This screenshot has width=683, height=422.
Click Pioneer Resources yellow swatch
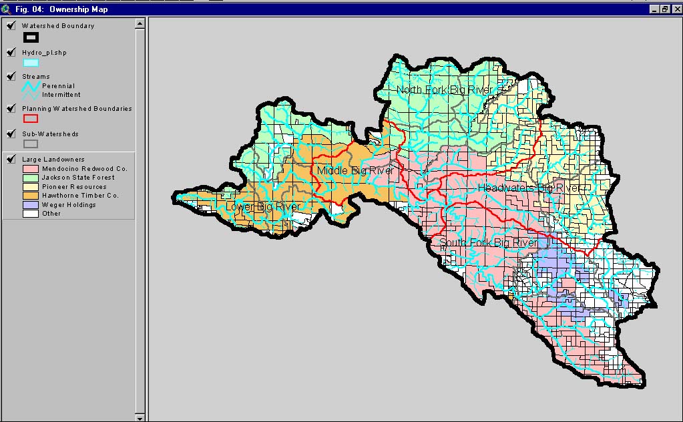tap(31, 187)
